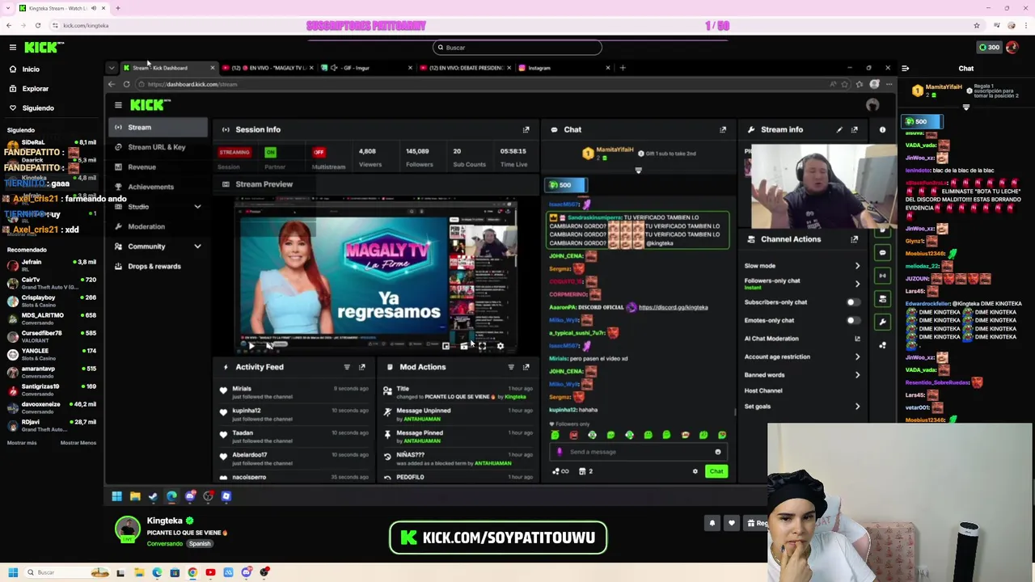Play the stream preview video

tap(251, 346)
